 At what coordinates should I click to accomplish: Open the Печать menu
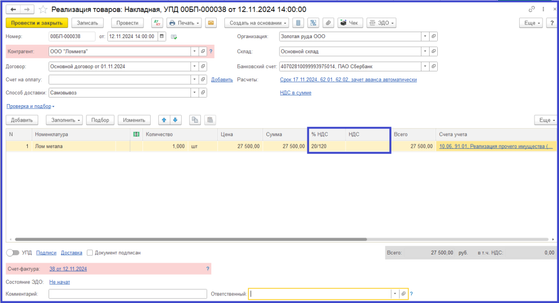click(184, 23)
